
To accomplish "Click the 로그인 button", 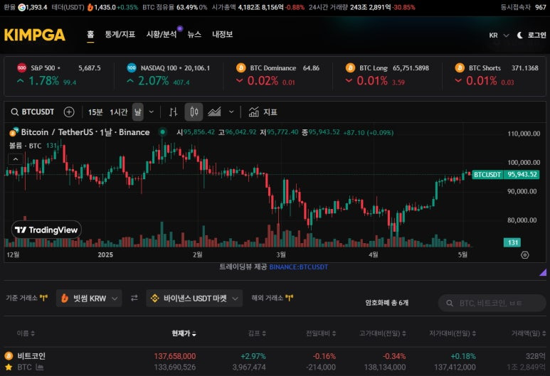I will point(536,35).
